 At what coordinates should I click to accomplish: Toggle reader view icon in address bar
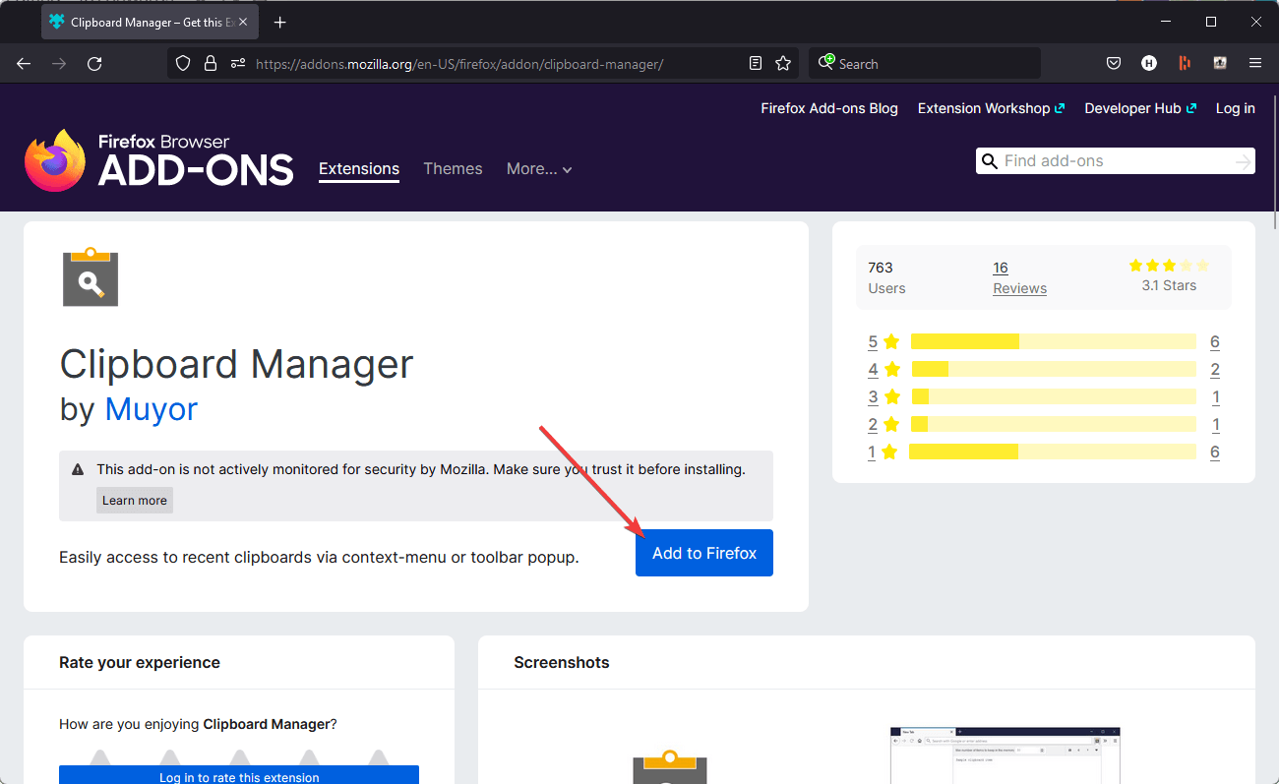[756, 63]
